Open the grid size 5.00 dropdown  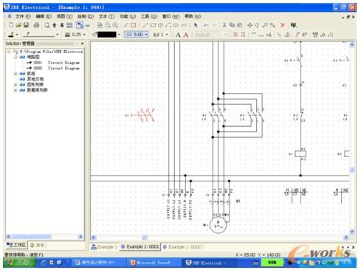click(137, 35)
